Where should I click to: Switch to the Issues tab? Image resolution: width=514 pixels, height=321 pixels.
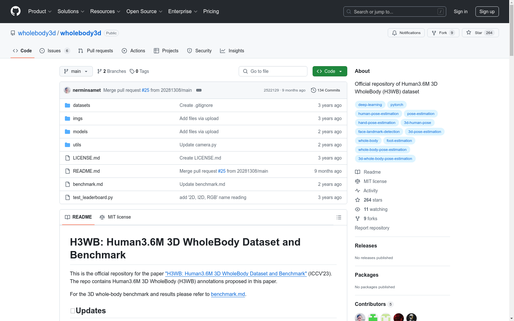point(55,51)
